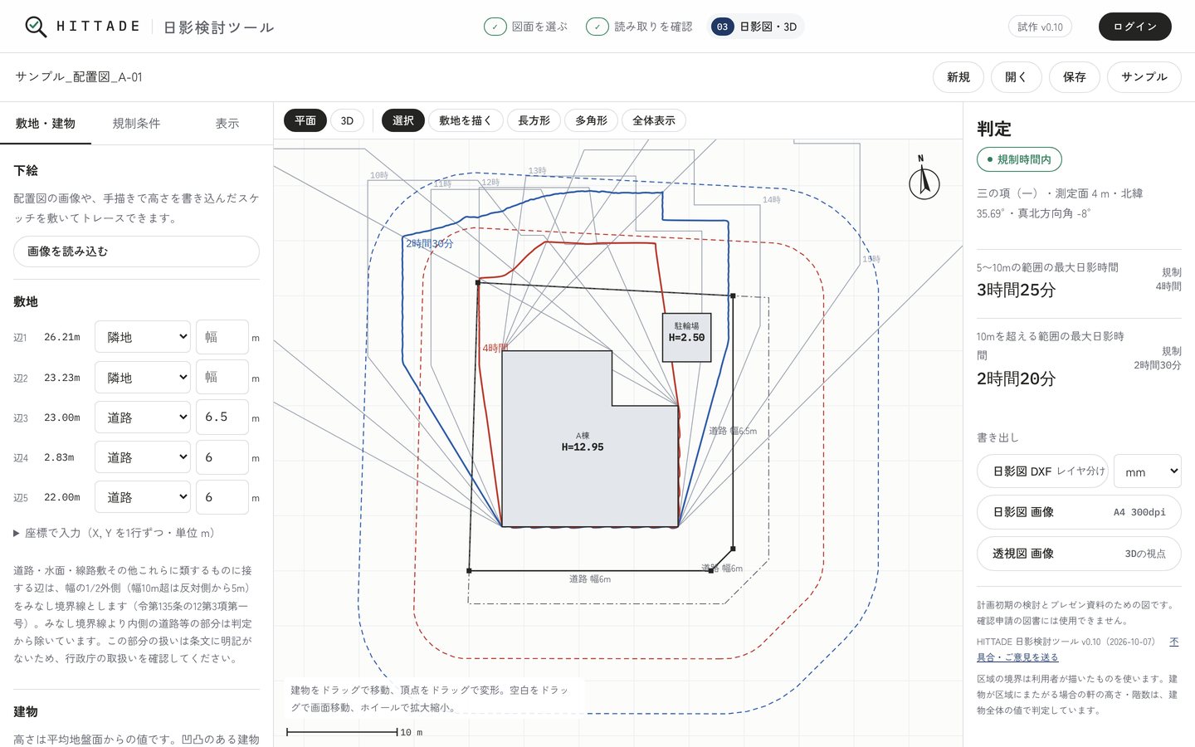This screenshot has width=1195, height=747.
Task: Select the 駐輪場 block labeled H=2.50
Action: coord(686,337)
